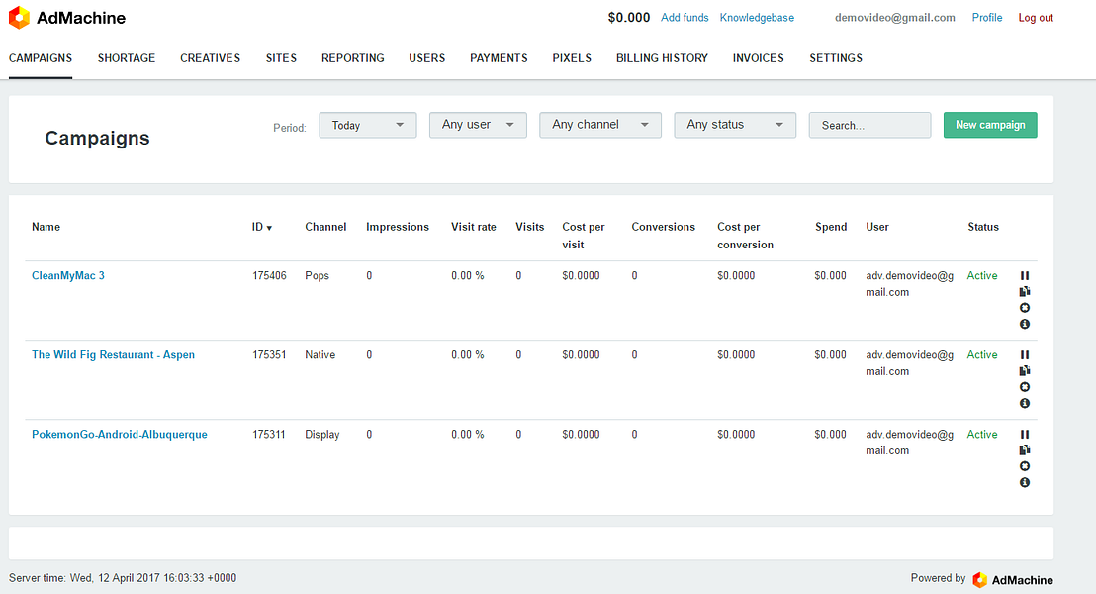
Task: Open the BILLING HISTORY tab
Action: pos(661,58)
